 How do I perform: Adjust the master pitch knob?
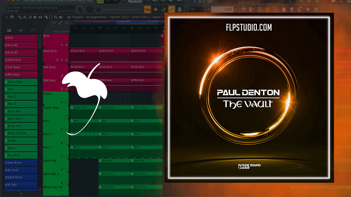pos(90,9)
